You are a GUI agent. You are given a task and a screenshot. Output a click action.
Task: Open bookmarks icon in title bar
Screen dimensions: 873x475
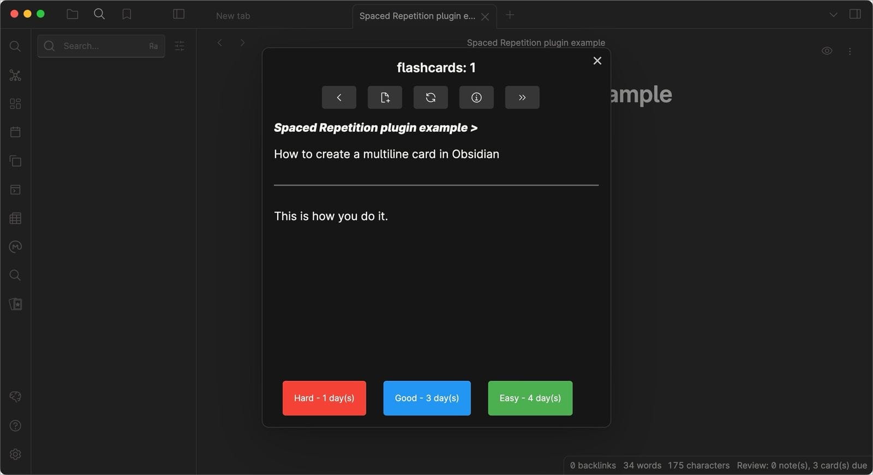pyautogui.click(x=127, y=14)
